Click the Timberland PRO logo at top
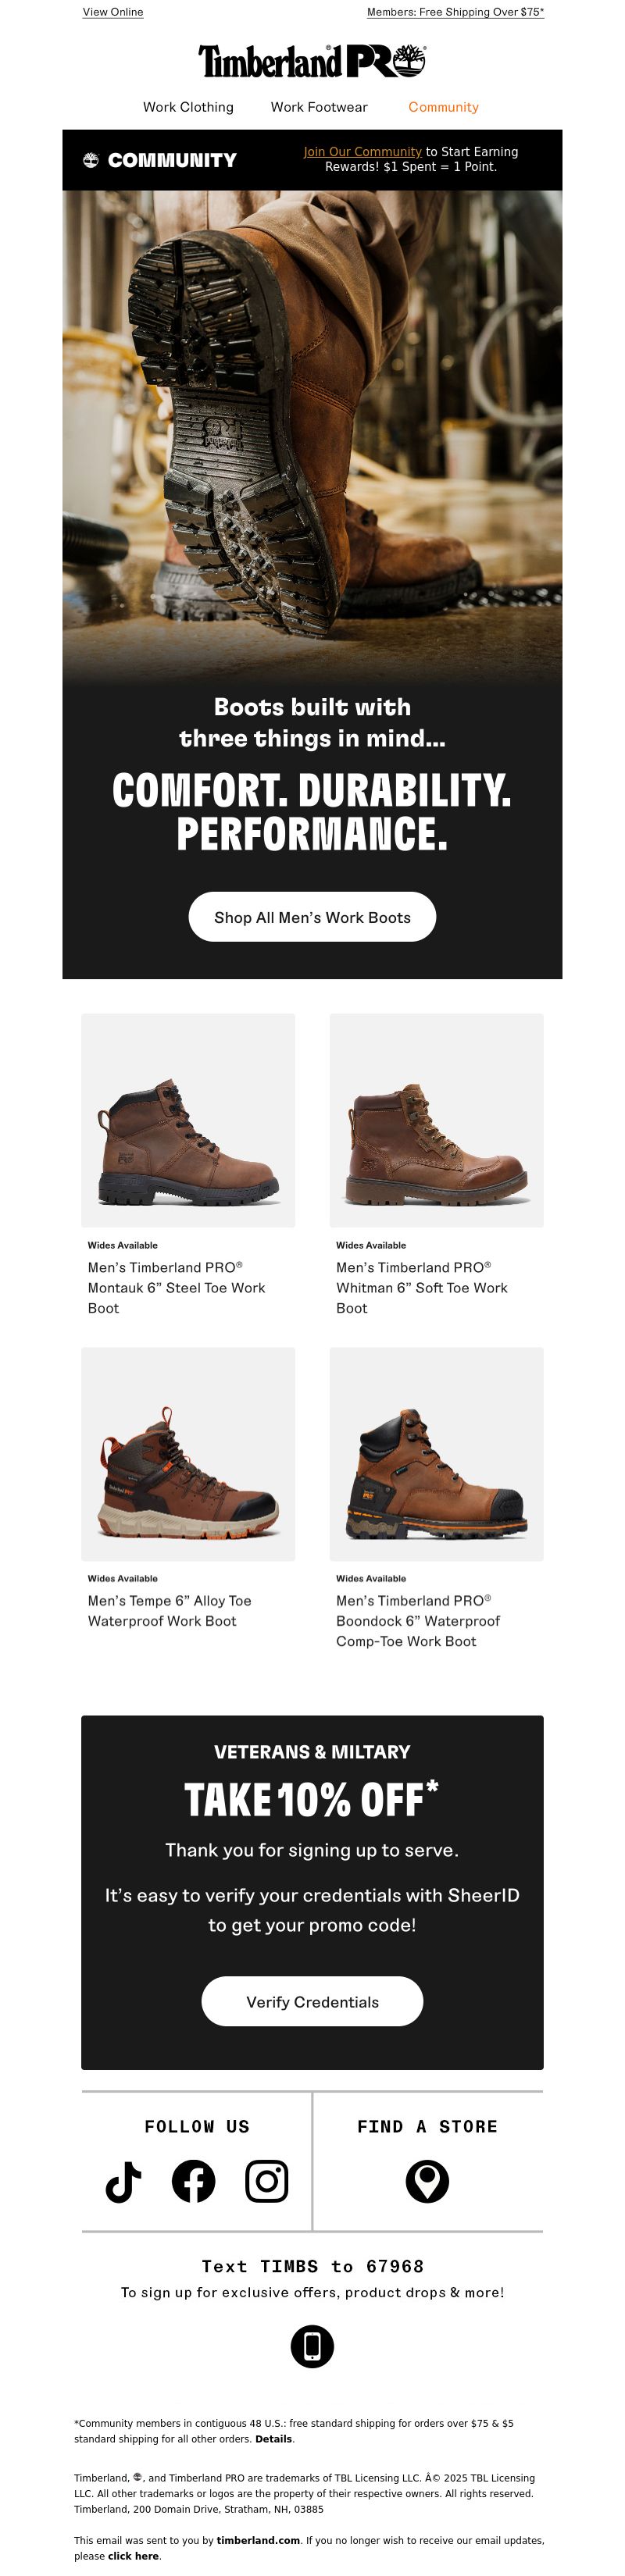Screen dimensions: 625x2576 312,61
